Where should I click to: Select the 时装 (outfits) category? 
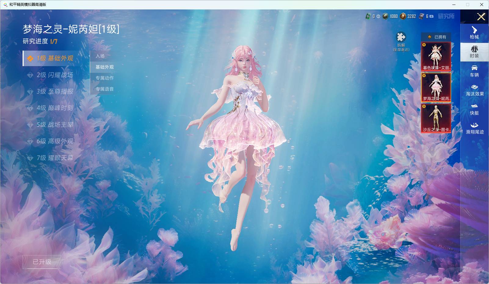474,51
